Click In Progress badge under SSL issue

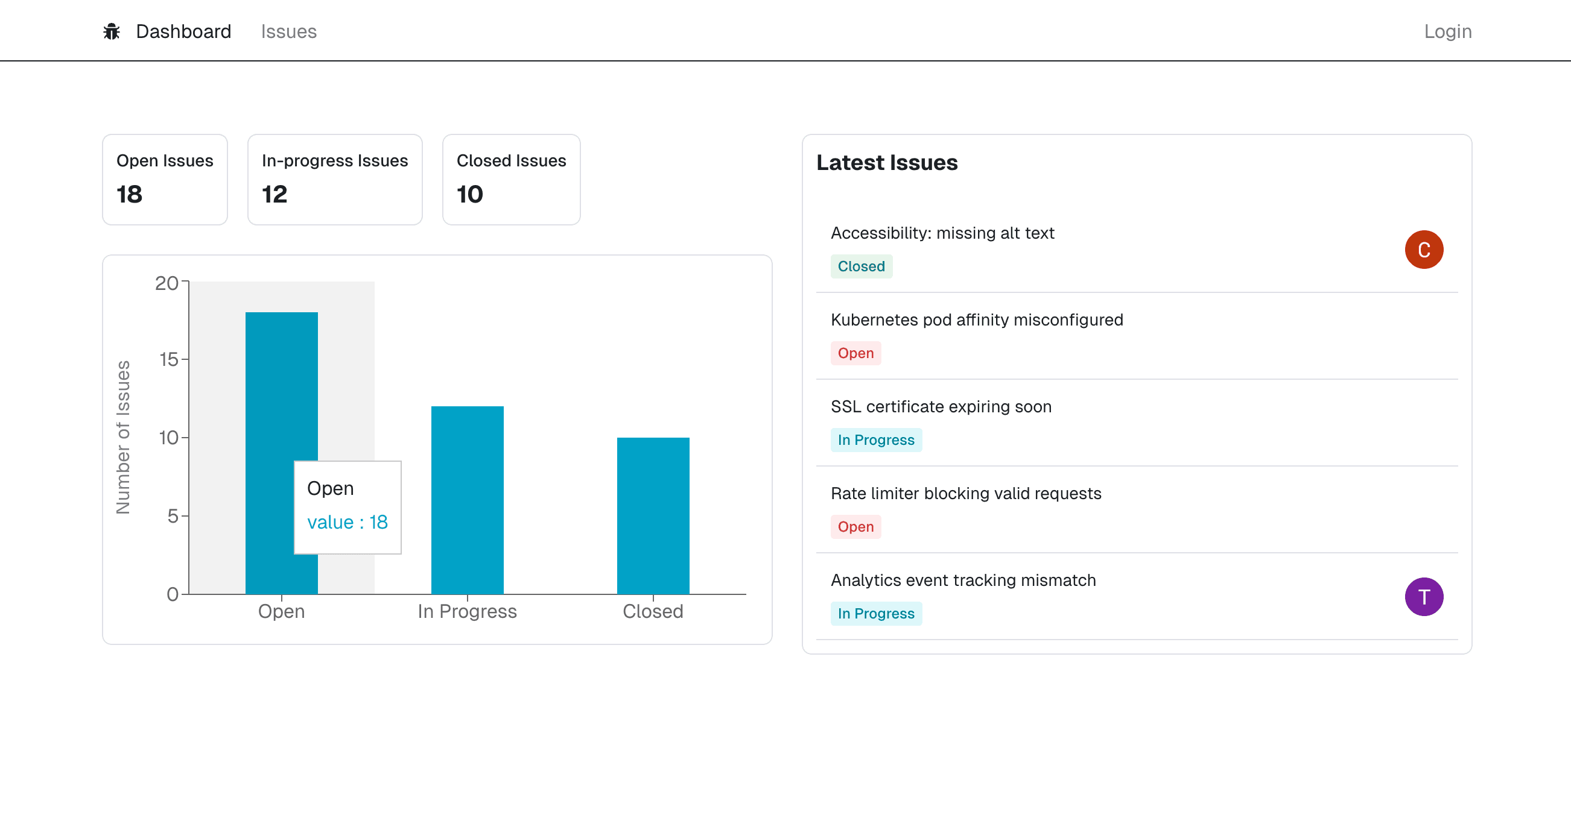tap(875, 439)
